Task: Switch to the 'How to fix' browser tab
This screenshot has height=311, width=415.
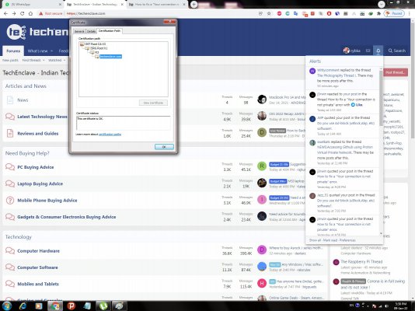Action: click(157, 5)
